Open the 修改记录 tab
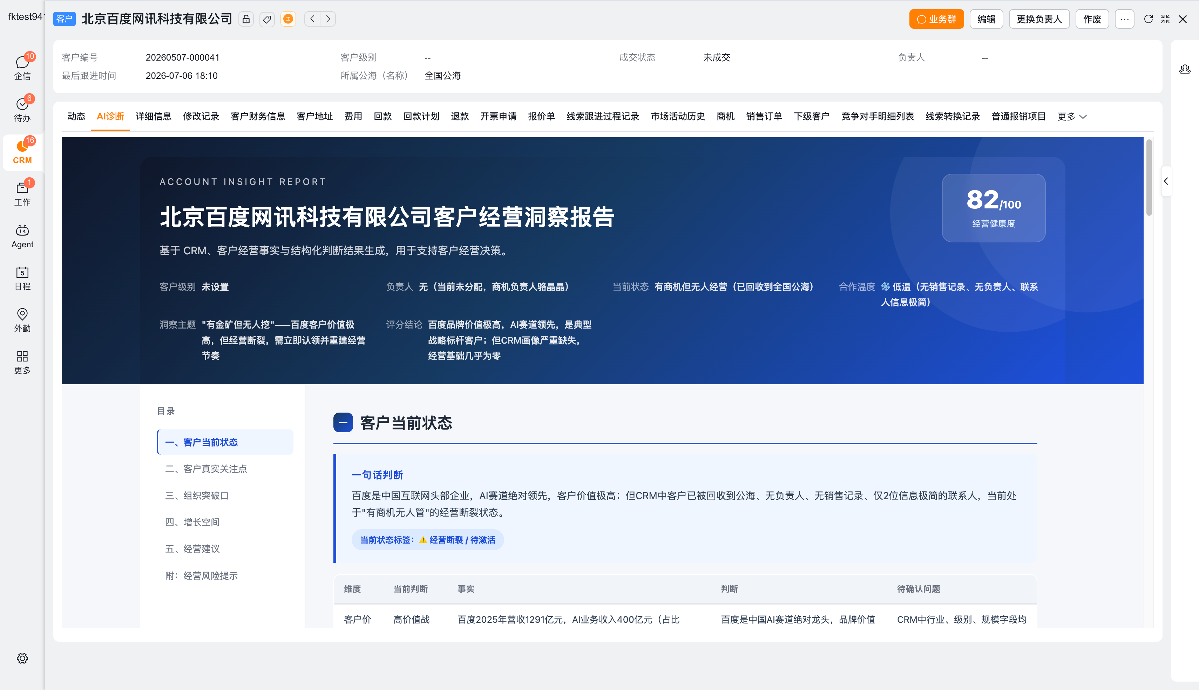 click(201, 117)
